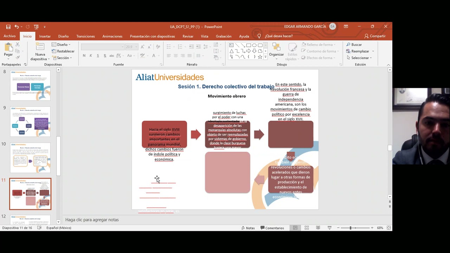450x253 pixels.
Task: Toggle italic K formatting
Action: (91, 56)
